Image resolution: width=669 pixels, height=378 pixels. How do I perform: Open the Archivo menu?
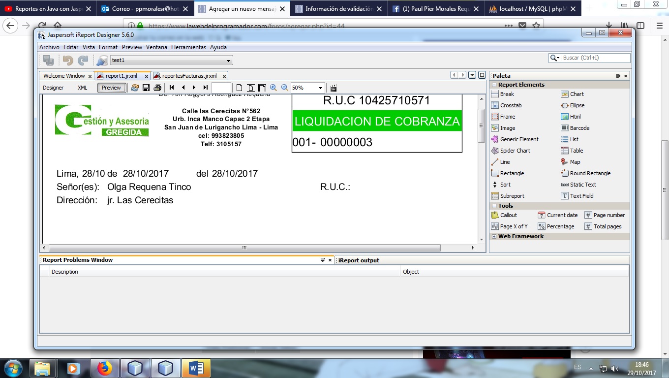point(49,47)
